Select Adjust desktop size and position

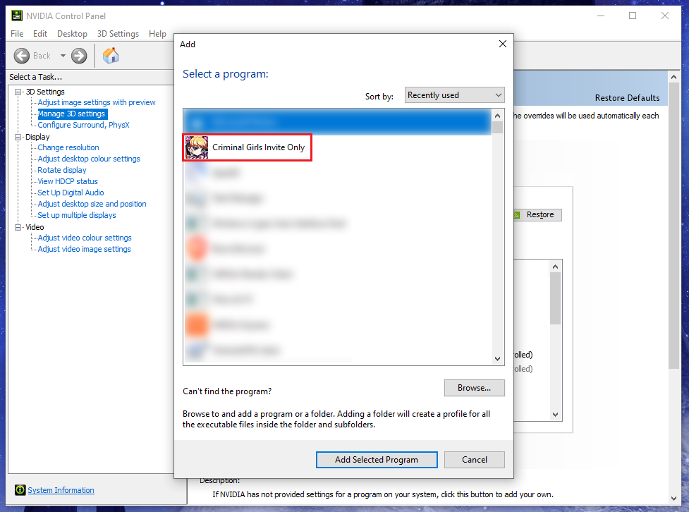click(92, 204)
